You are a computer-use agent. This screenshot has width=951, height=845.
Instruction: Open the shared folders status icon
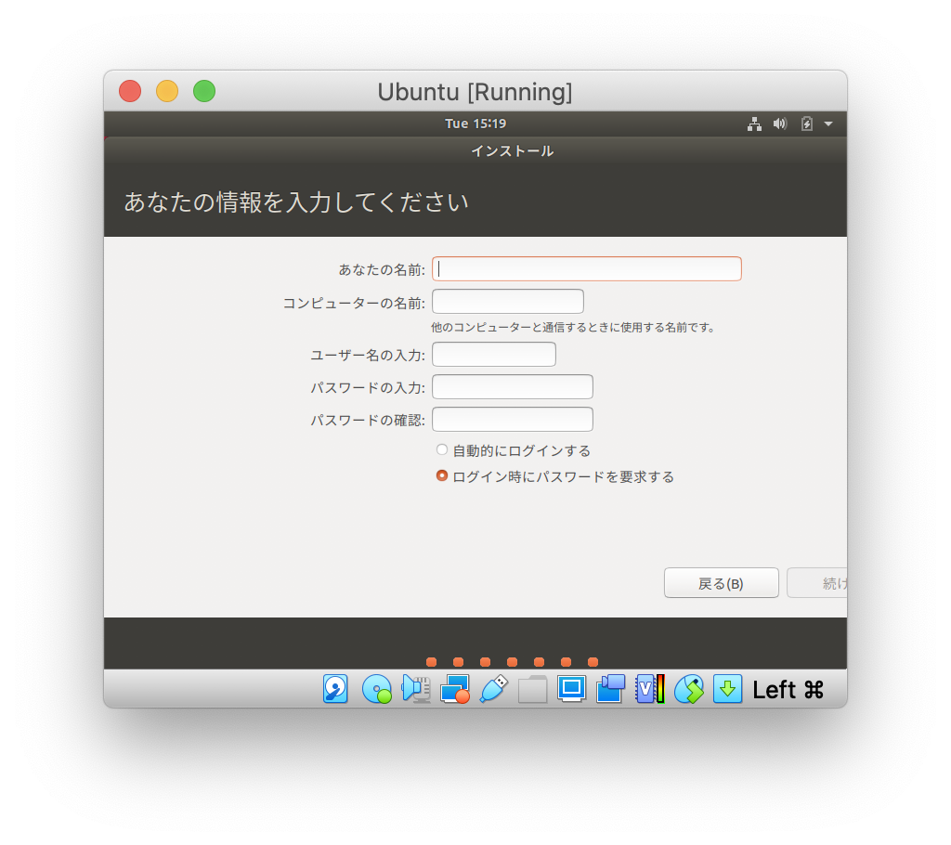(x=532, y=690)
